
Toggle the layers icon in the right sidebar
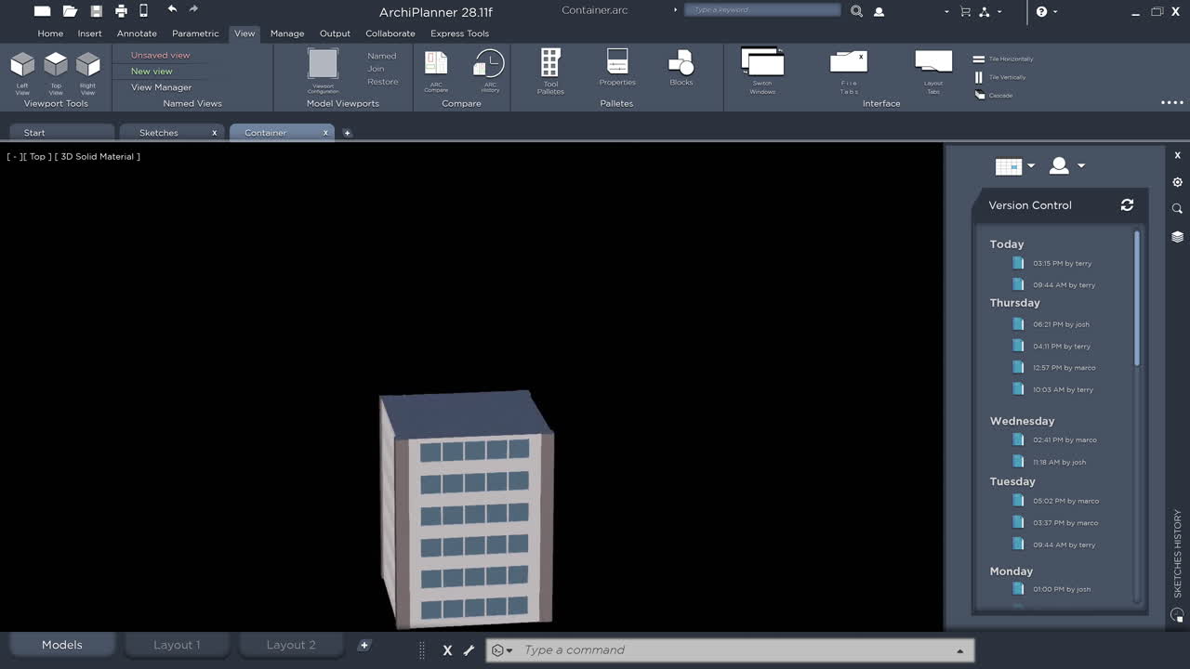[x=1177, y=236]
